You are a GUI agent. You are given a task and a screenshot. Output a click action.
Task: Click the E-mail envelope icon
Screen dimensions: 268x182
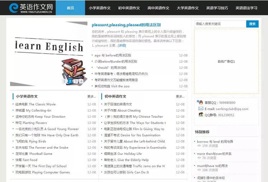click(201, 109)
